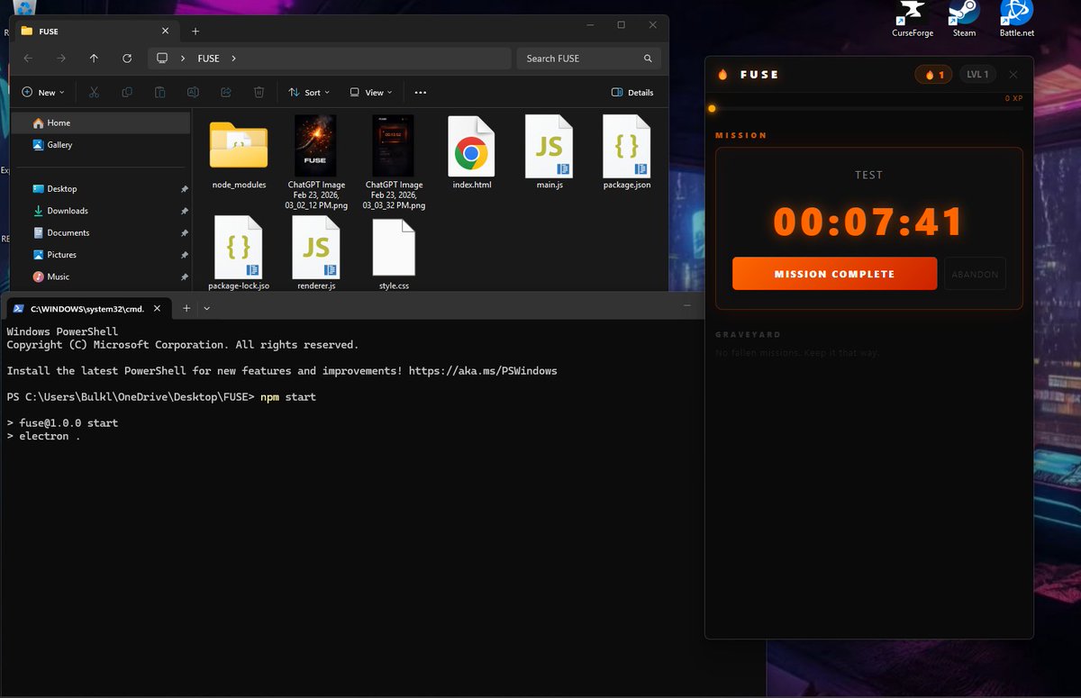Click the Share icon in Explorer toolbar
The image size is (1081, 698).
[x=226, y=92]
